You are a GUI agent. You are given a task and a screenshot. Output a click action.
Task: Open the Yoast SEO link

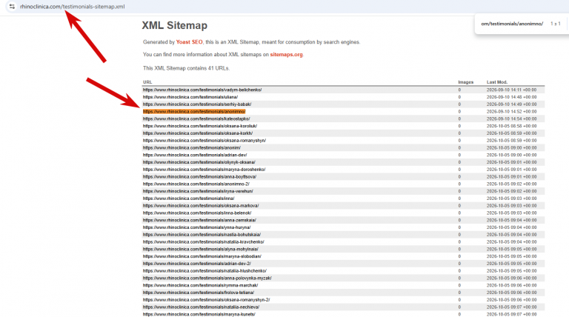click(x=189, y=42)
